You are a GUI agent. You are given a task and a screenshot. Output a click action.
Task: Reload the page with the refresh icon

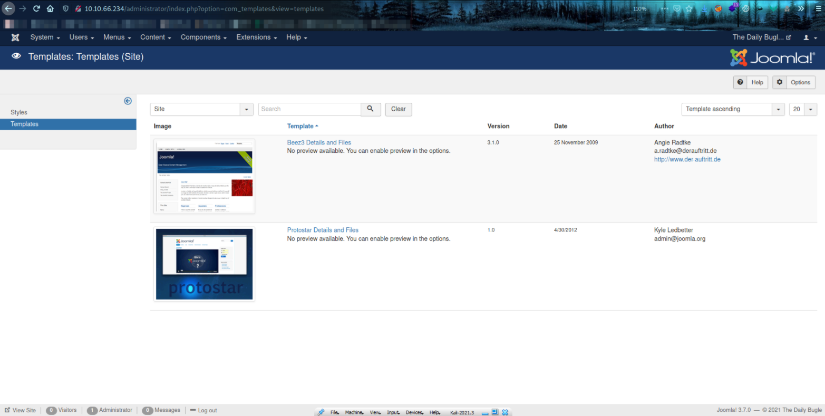(36, 8)
